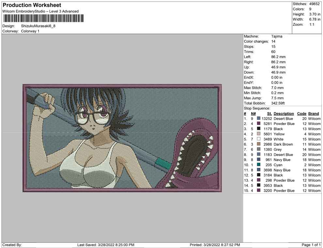The image size is (323, 248).
Task: Click the Navy Blue swatch in stop row 9
Action: tap(258, 159)
